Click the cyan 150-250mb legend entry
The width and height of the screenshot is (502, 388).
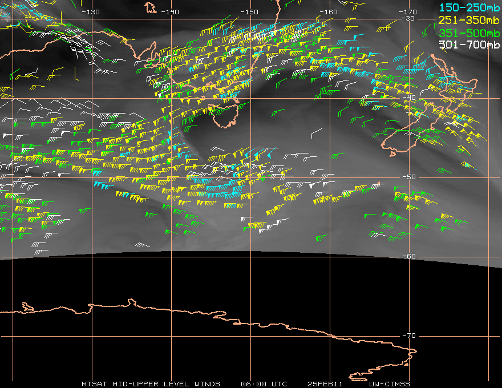pos(469,7)
